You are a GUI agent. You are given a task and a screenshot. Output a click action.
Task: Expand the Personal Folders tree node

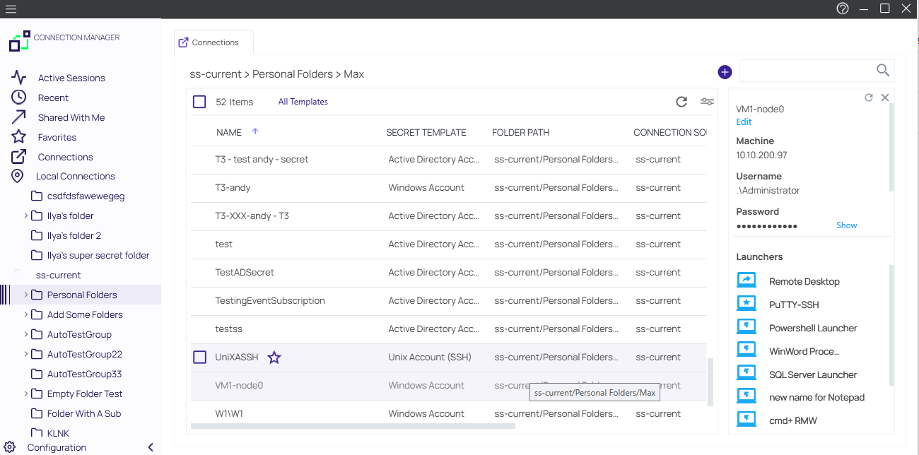tap(27, 295)
